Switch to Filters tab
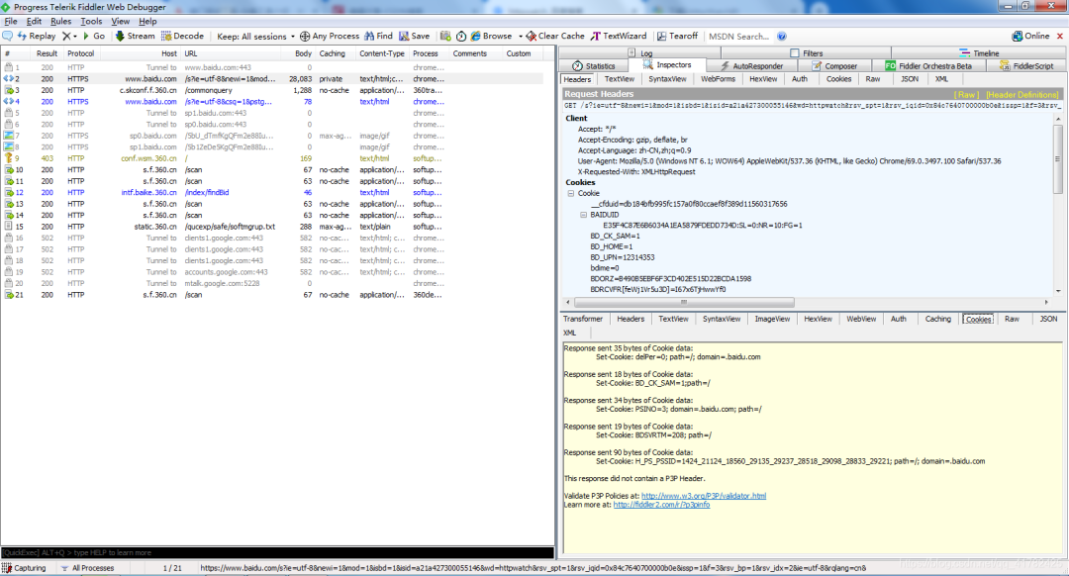 point(806,53)
